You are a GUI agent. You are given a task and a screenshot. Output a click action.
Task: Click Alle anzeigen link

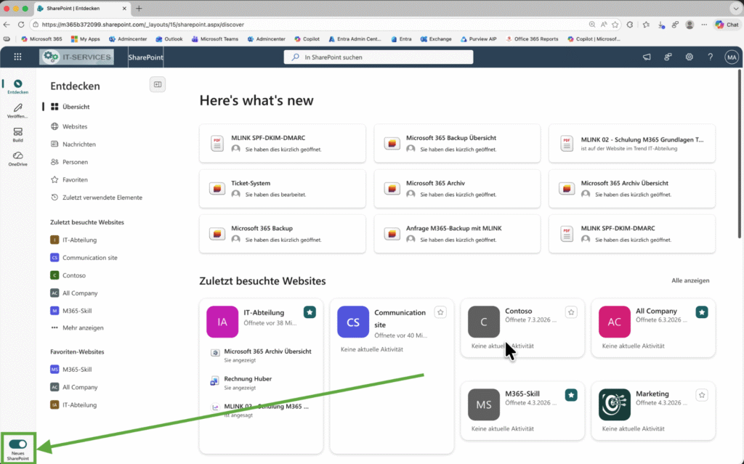coord(690,280)
